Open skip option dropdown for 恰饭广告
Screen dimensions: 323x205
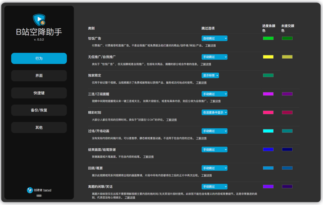[x=214, y=38]
